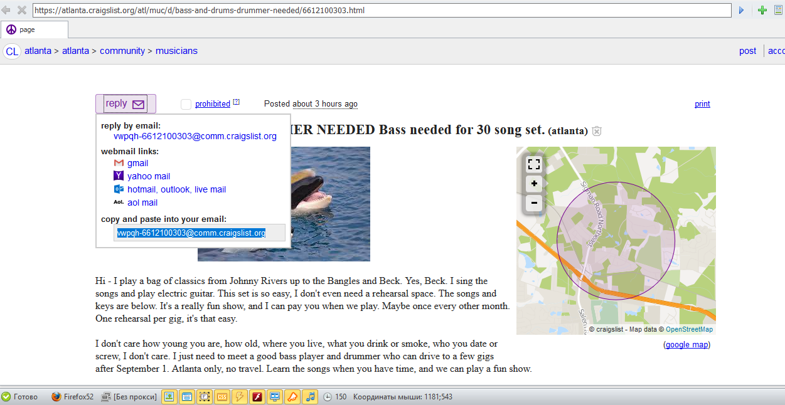Zoom out the map with minus
785x405 pixels.
point(534,202)
